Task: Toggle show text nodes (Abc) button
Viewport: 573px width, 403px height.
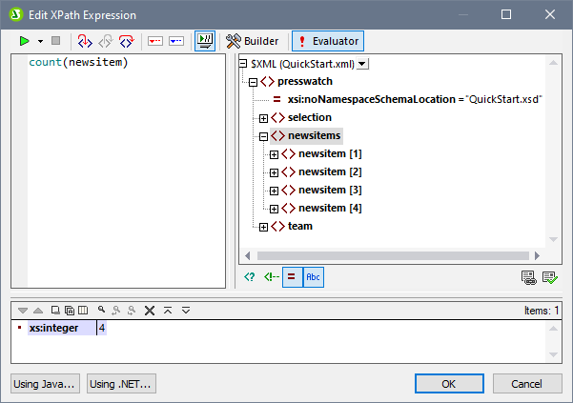Action: 313,277
